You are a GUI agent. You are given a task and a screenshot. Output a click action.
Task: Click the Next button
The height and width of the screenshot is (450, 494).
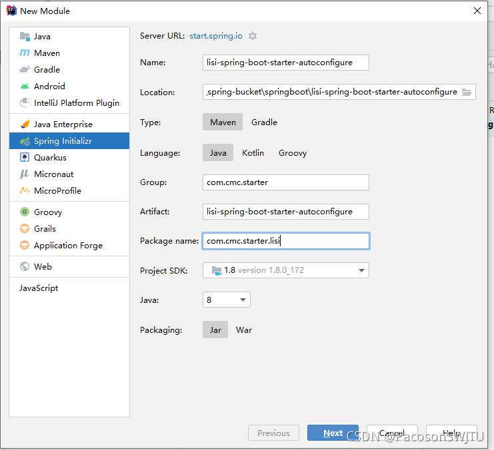333,433
